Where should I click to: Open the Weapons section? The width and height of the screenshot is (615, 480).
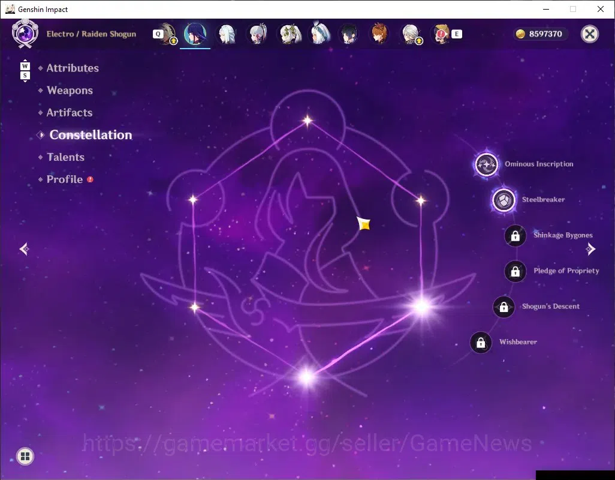(70, 90)
